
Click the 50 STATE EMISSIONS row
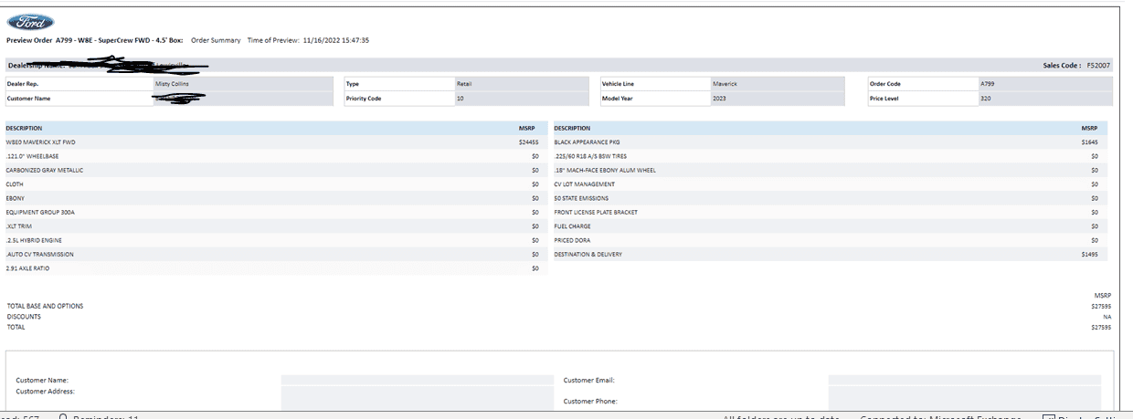point(830,198)
